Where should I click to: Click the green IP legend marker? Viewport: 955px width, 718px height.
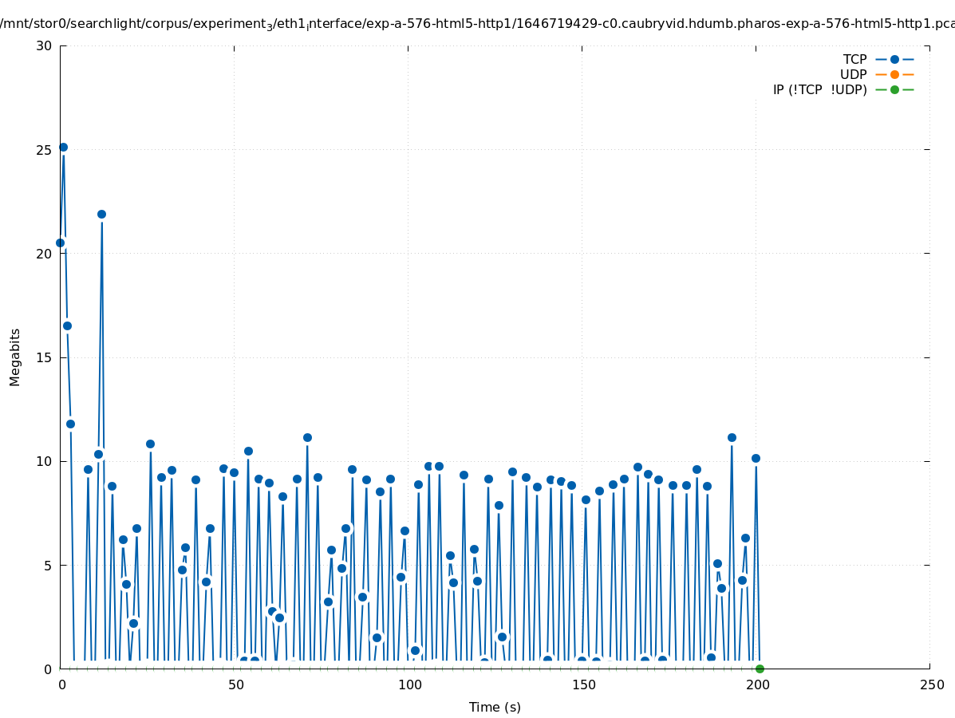coord(894,90)
